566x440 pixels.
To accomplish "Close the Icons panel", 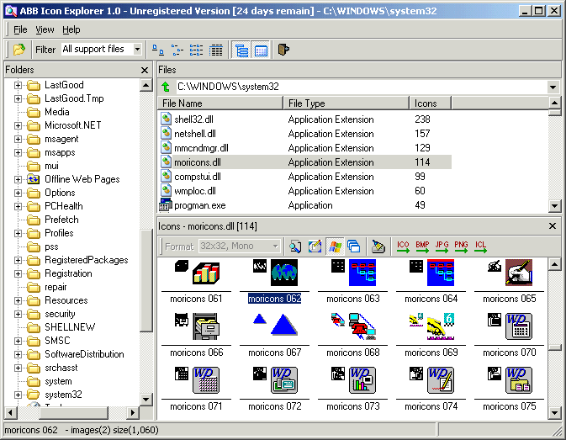I will (553, 226).
